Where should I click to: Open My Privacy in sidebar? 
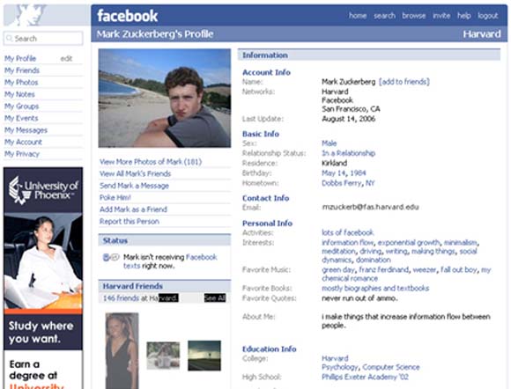pyautogui.click(x=22, y=154)
